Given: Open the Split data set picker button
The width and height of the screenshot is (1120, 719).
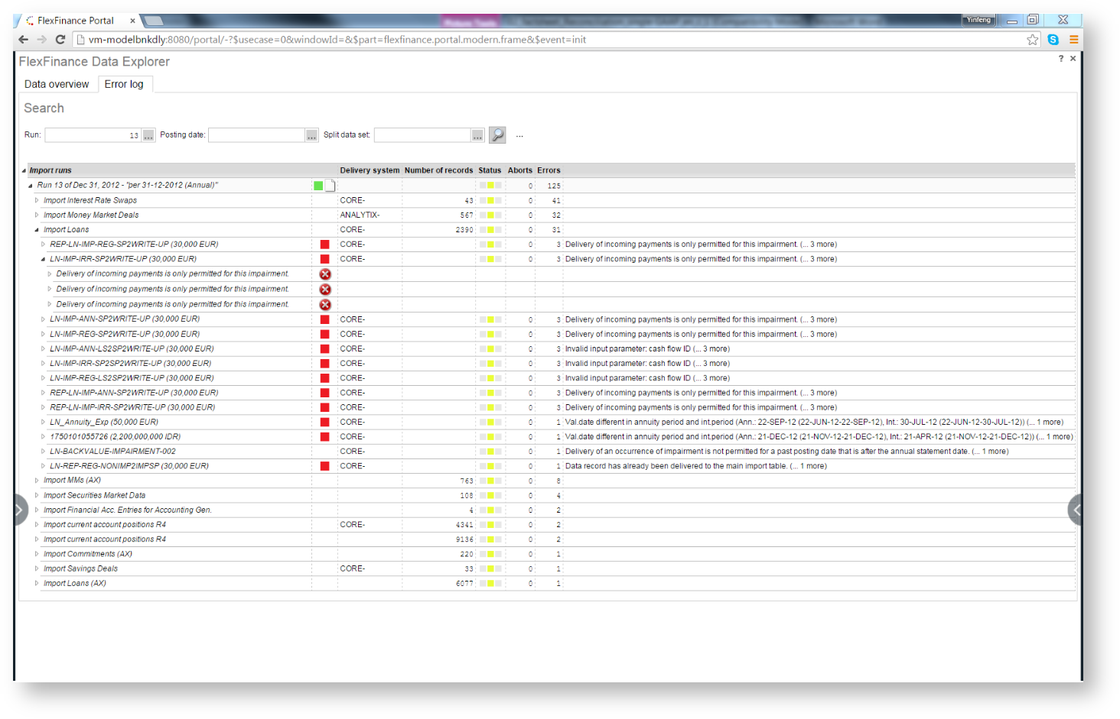Looking at the screenshot, I should (x=477, y=136).
